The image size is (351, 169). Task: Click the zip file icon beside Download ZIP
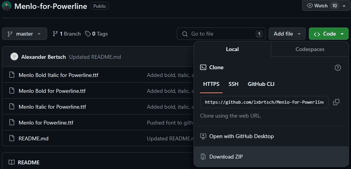[203, 157]
